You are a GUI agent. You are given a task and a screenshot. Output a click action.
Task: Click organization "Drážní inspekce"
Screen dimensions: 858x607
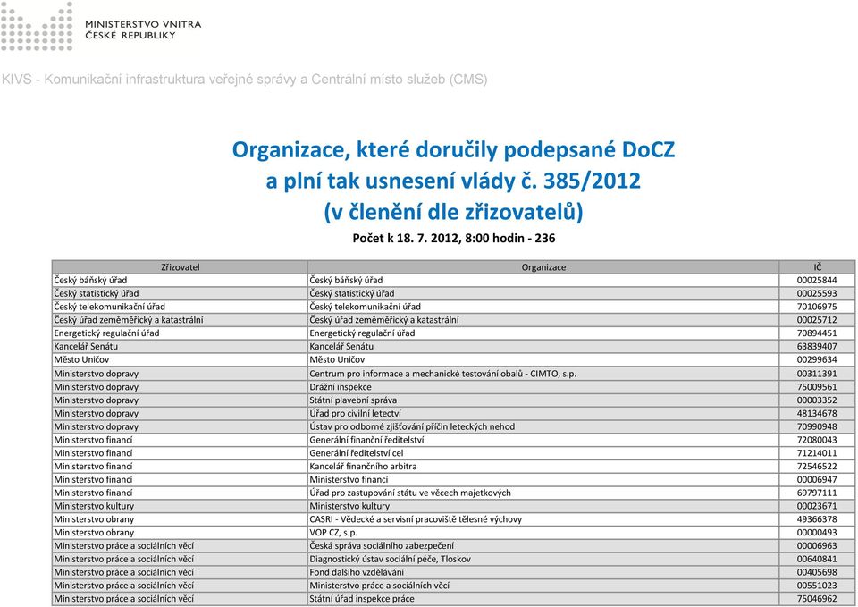[x=341, y=387]
